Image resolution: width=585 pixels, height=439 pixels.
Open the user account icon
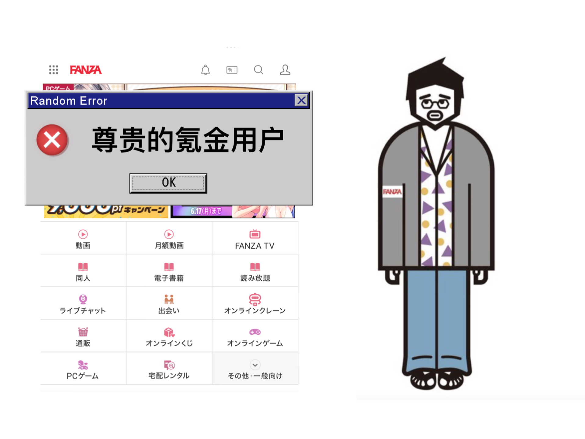[285, 70]
